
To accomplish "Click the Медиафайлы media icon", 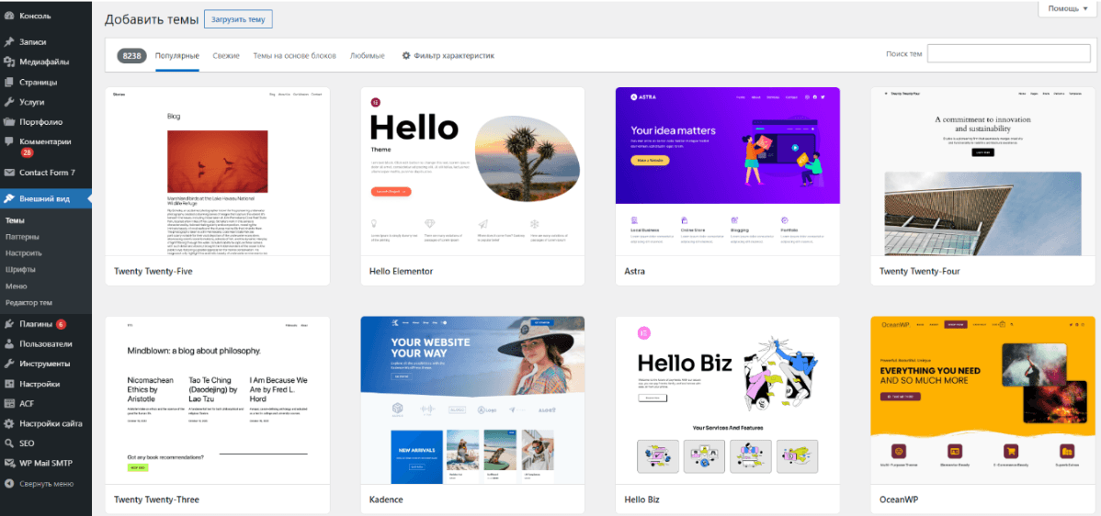I will (9, 62).
